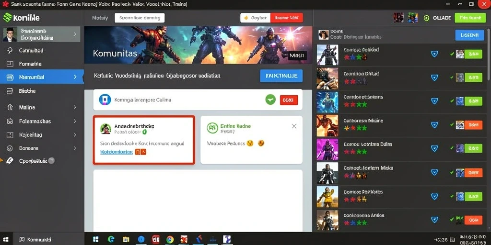Click the Malins building icon in sidebar

pyautogui.click(x=10, y=107)
